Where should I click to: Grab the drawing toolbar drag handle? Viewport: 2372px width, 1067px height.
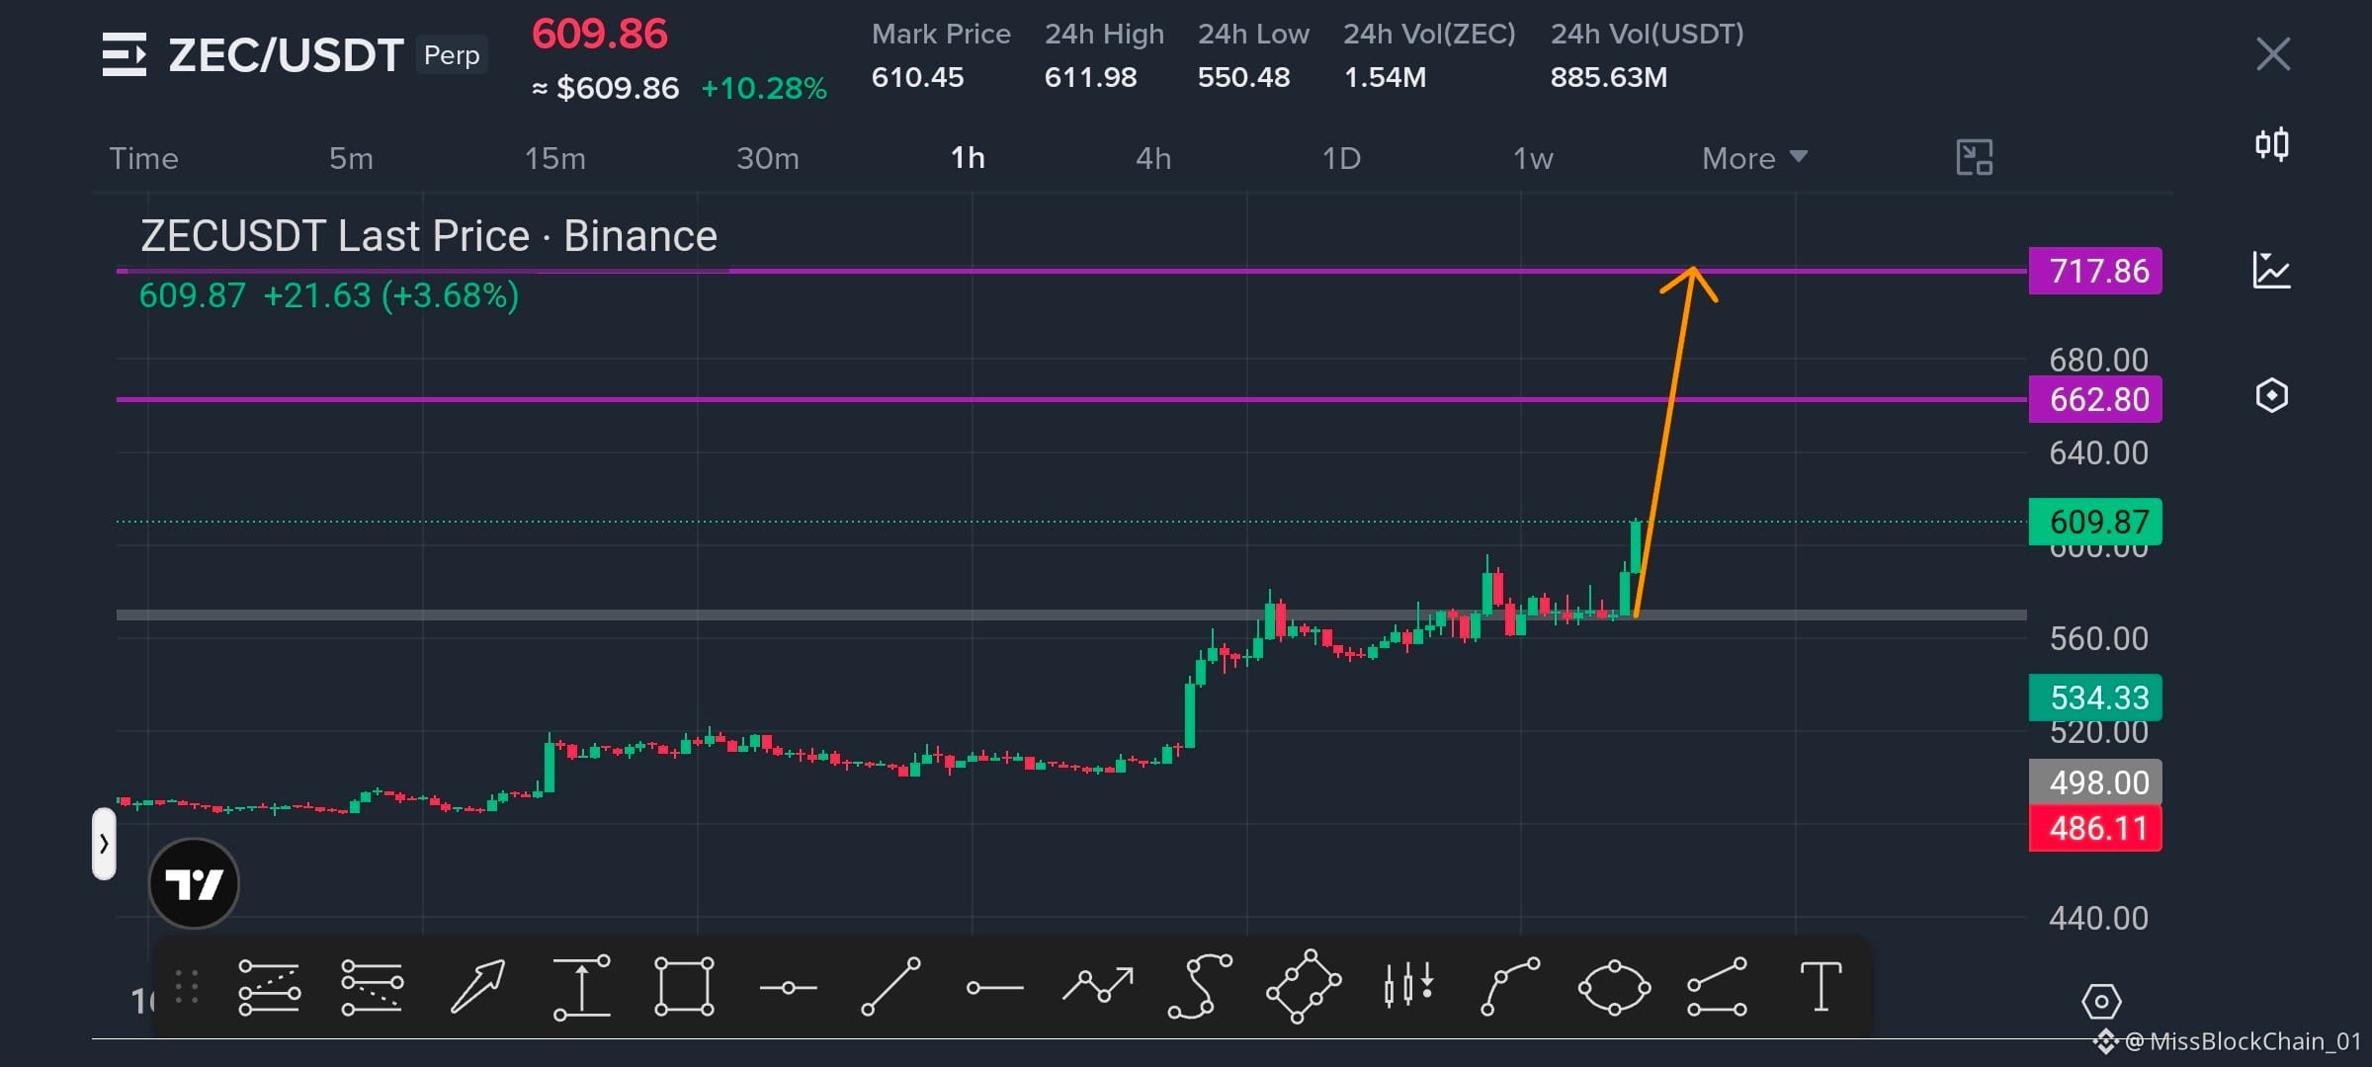[x=187, y=987]
